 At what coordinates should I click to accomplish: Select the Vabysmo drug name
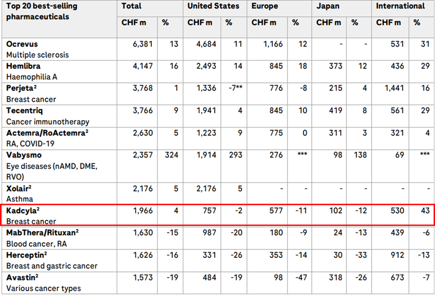coord(23,154)
